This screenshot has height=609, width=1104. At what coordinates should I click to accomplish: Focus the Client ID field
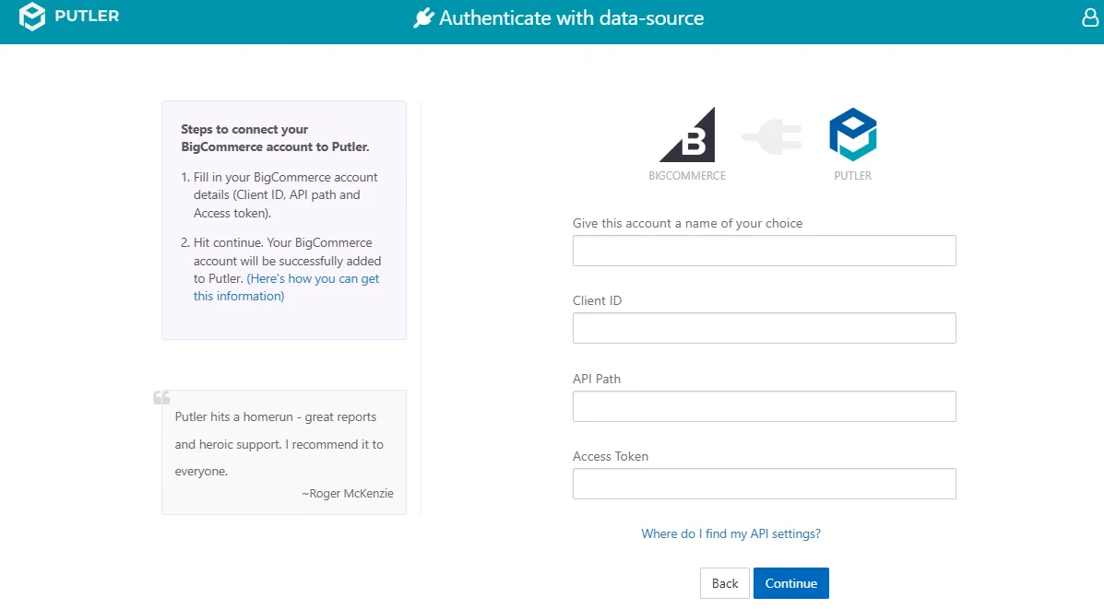click(764, 328)
